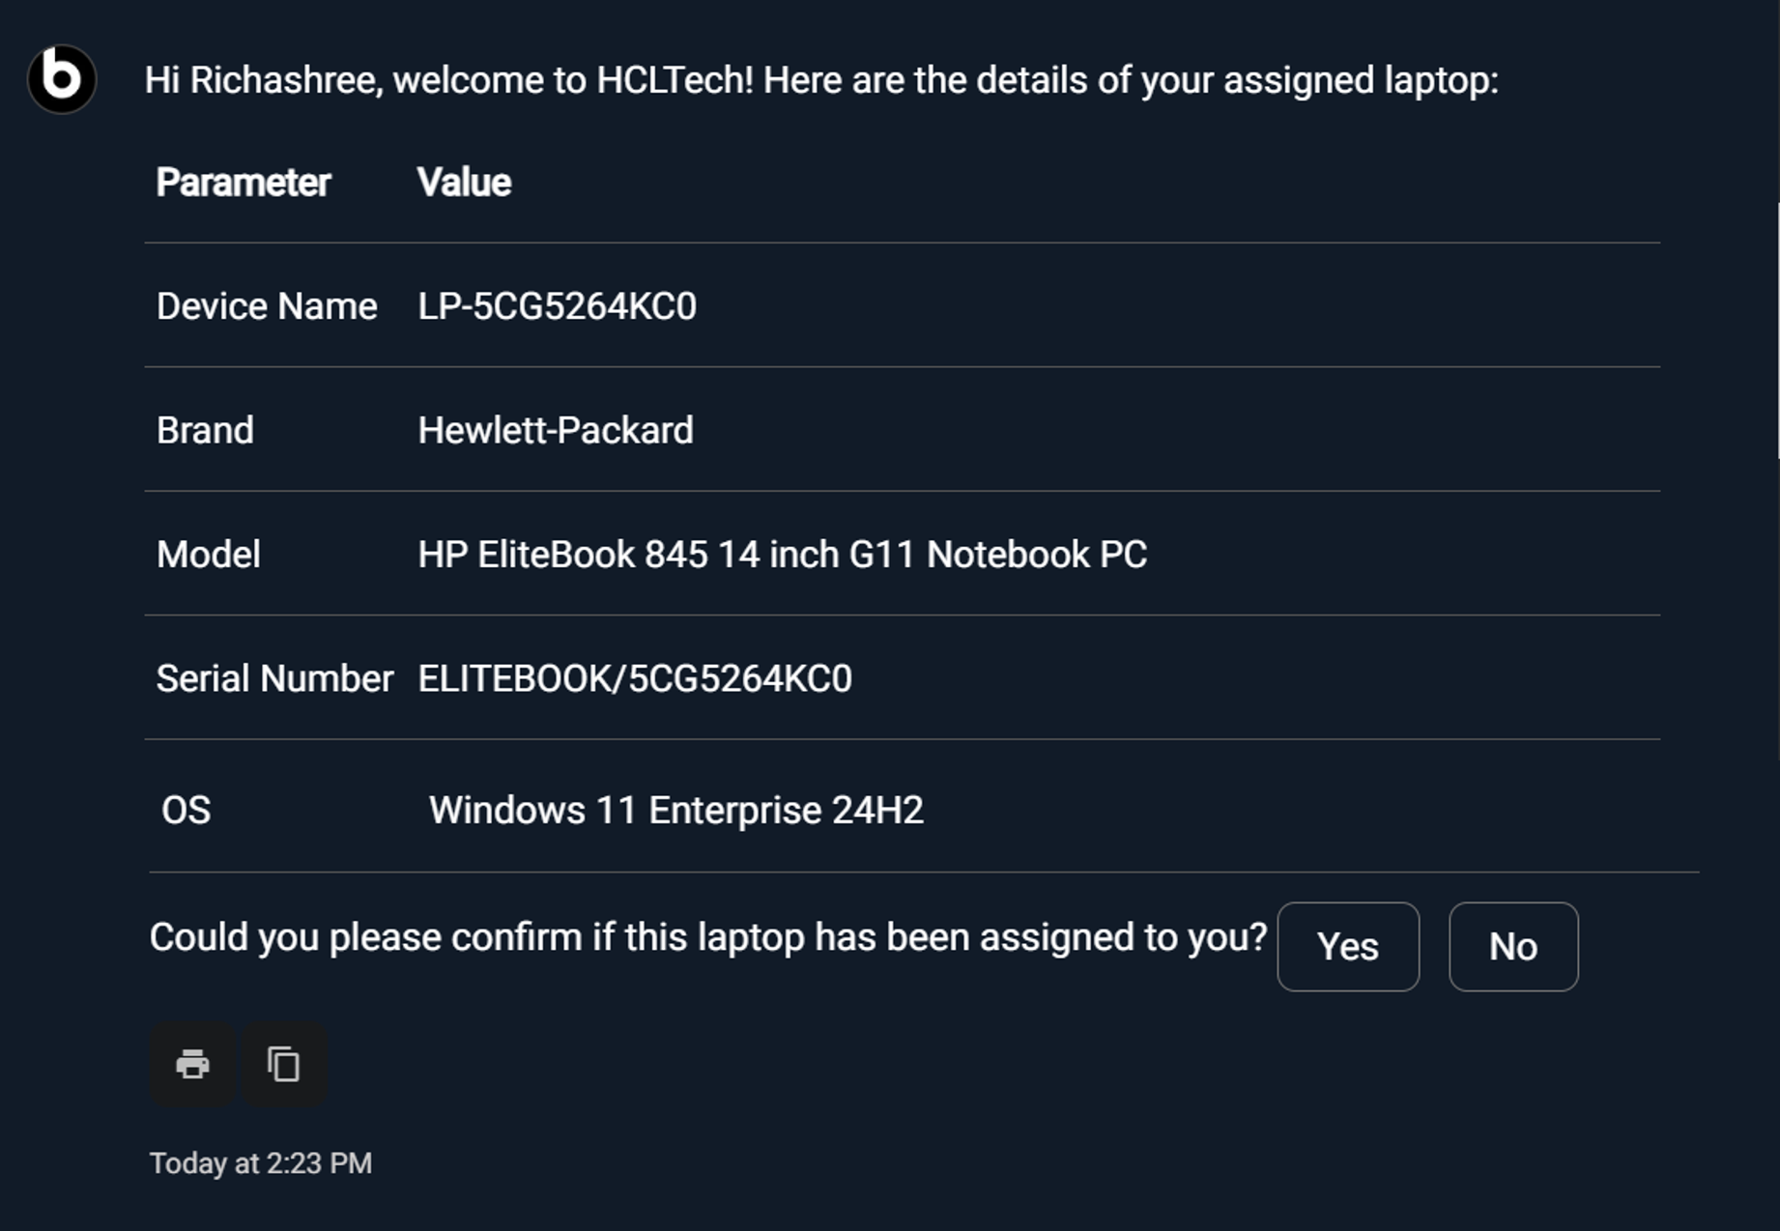This screenshot has height=1231, width=1780.
Task: Click the Value column header
Action: pyautogui.click(x=464, y=183)
